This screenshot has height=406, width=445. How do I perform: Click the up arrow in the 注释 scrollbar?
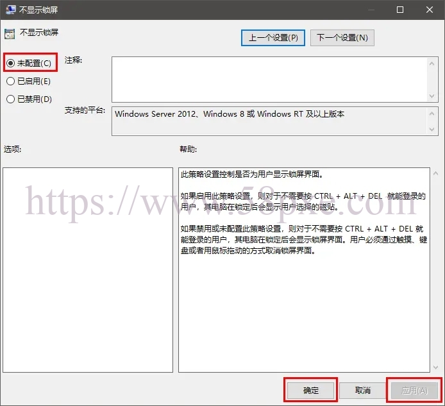pyautogui.click(x=432, y=63)
